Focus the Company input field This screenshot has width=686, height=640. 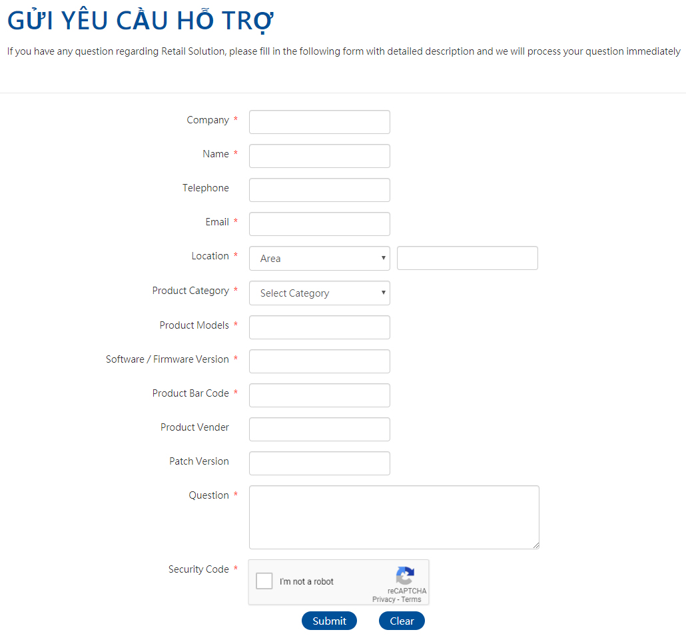(320, 122)
